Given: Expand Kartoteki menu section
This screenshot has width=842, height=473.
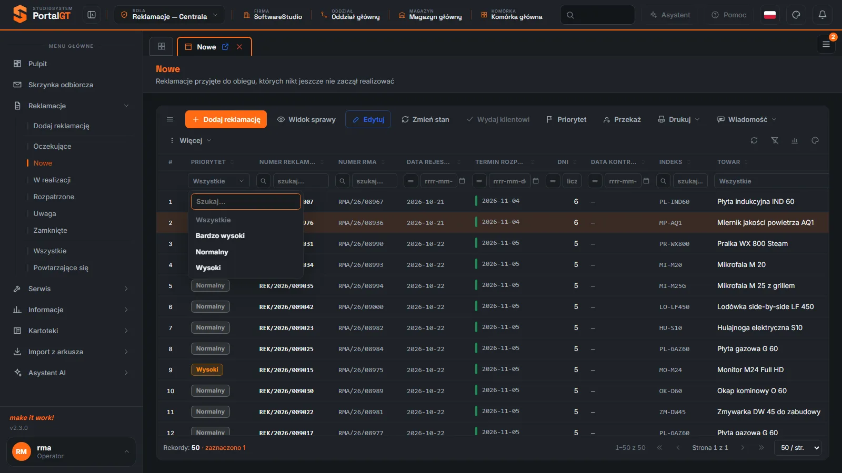Looking at the screenshot, I should [71, 331].
